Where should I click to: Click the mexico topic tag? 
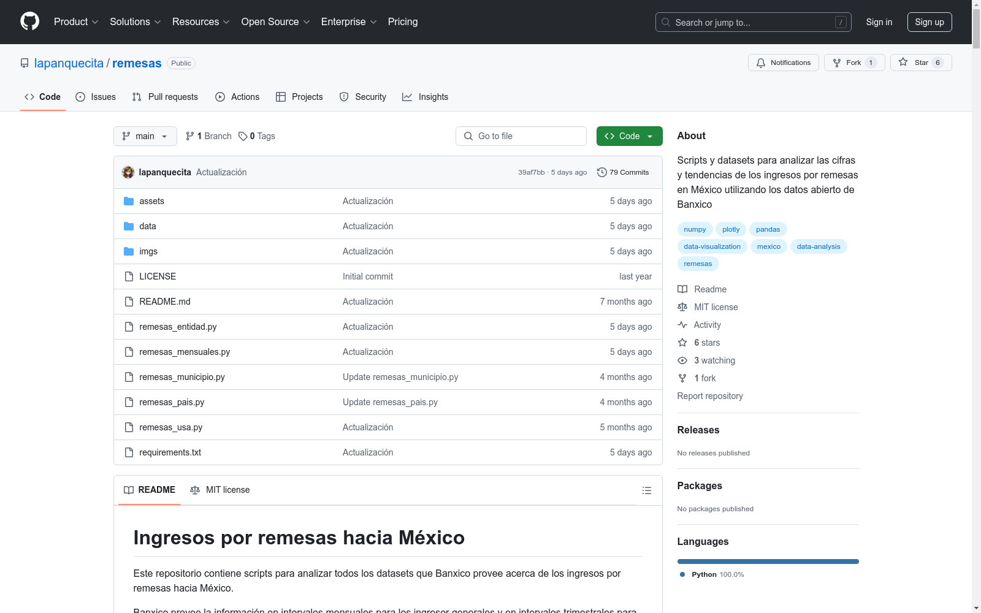(769, 246)
